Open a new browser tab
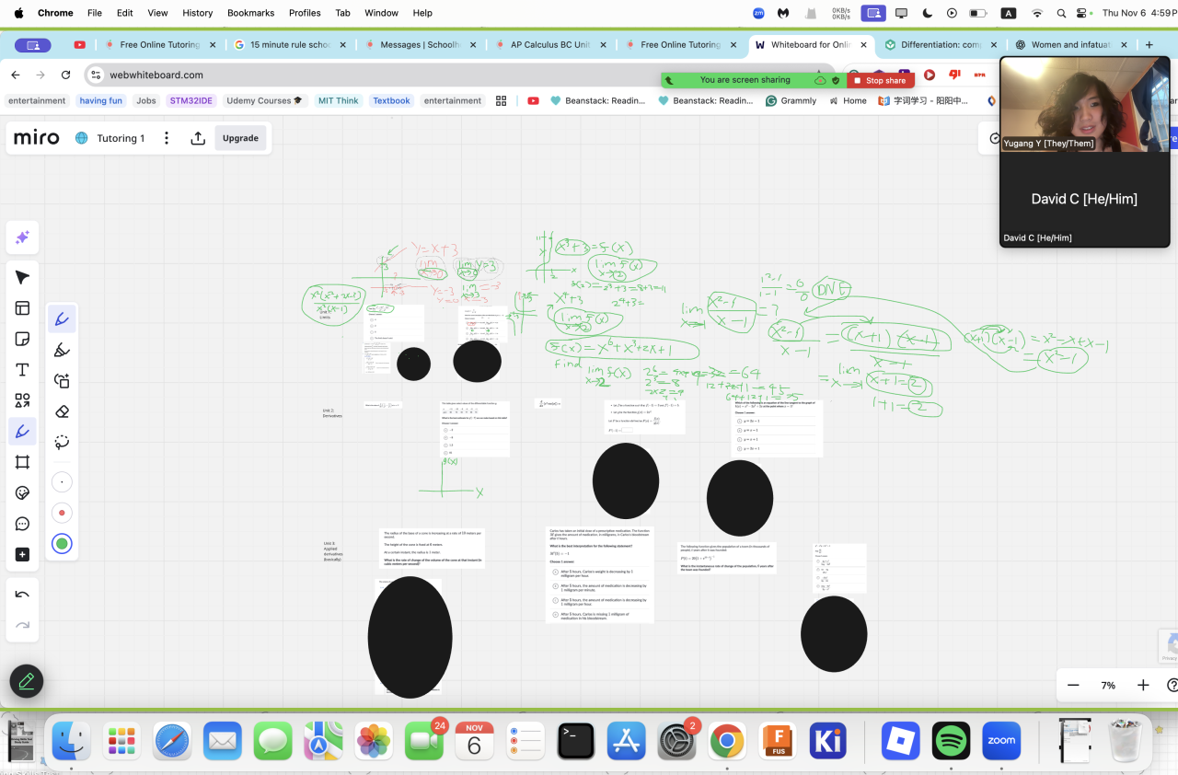1178x775 pixels. [x=1149, y=44]
